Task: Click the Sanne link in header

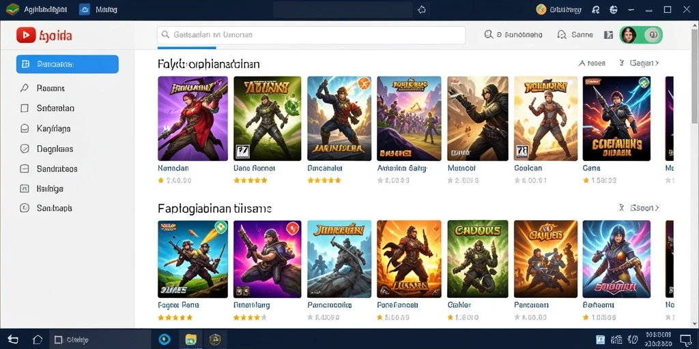Action: 575,35
